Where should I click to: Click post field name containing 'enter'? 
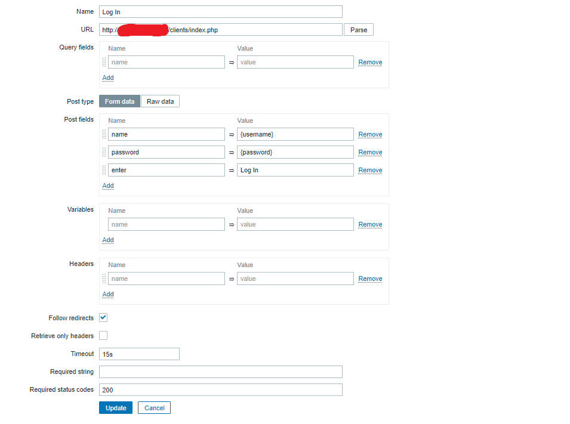point(167,170)
